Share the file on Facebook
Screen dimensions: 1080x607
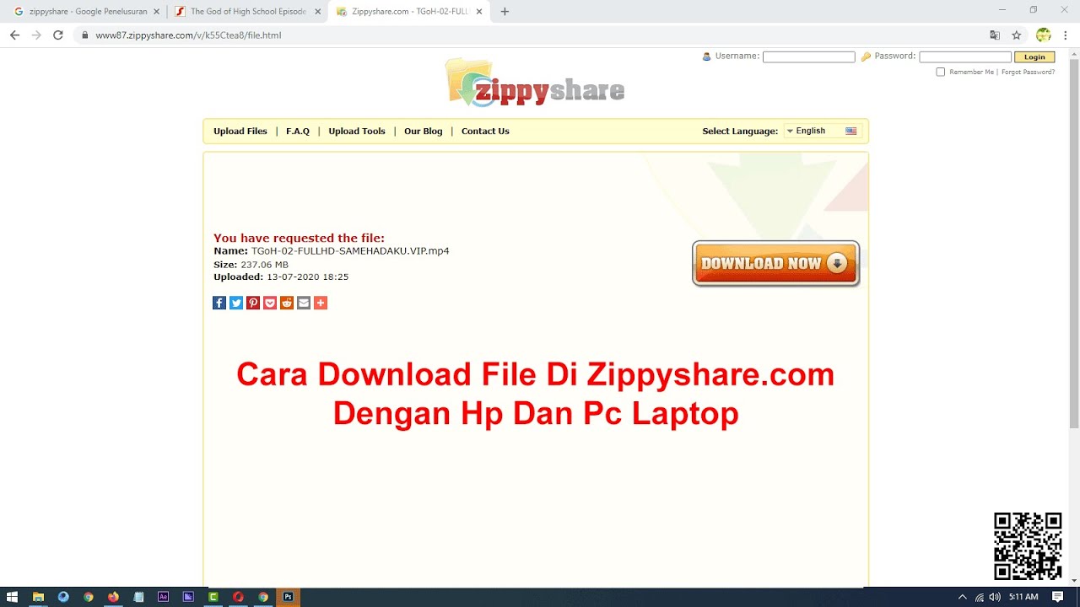219,303
